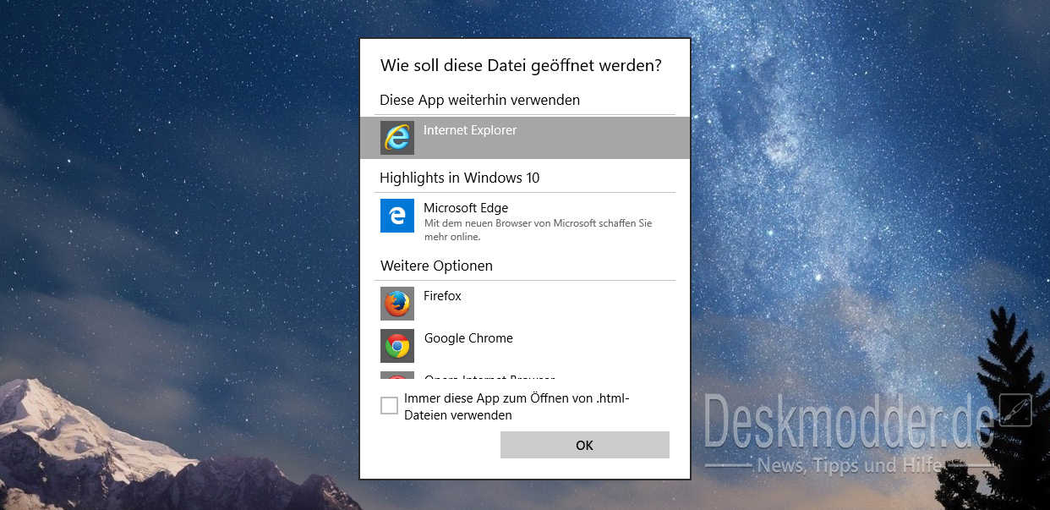Click the 'Immer diese App zum Öffnen' label
The image size is (1050, 510).
[x=517, y=407]
